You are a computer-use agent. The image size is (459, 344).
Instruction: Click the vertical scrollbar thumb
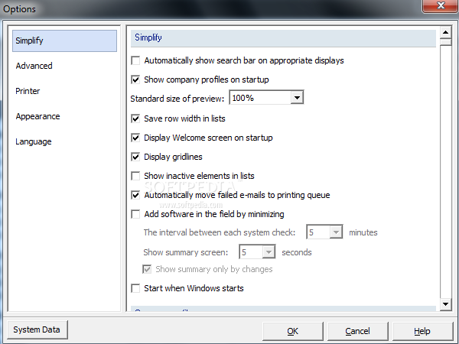[445, 42]
